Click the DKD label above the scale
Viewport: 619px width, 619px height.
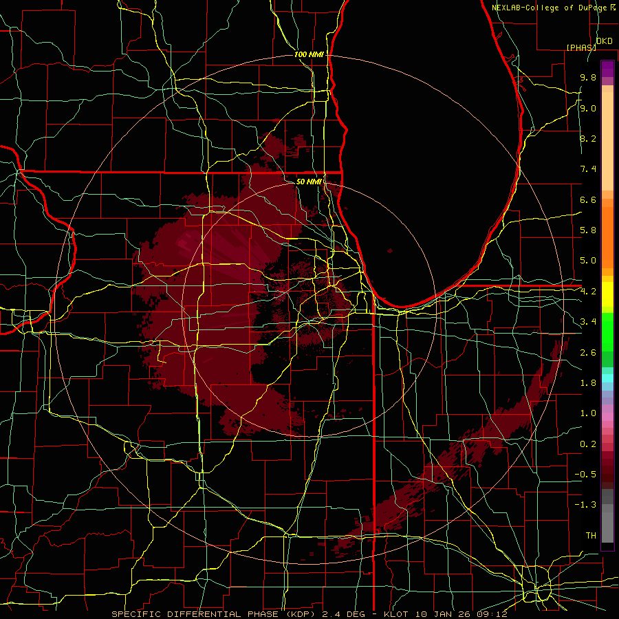tap(604, 41)
